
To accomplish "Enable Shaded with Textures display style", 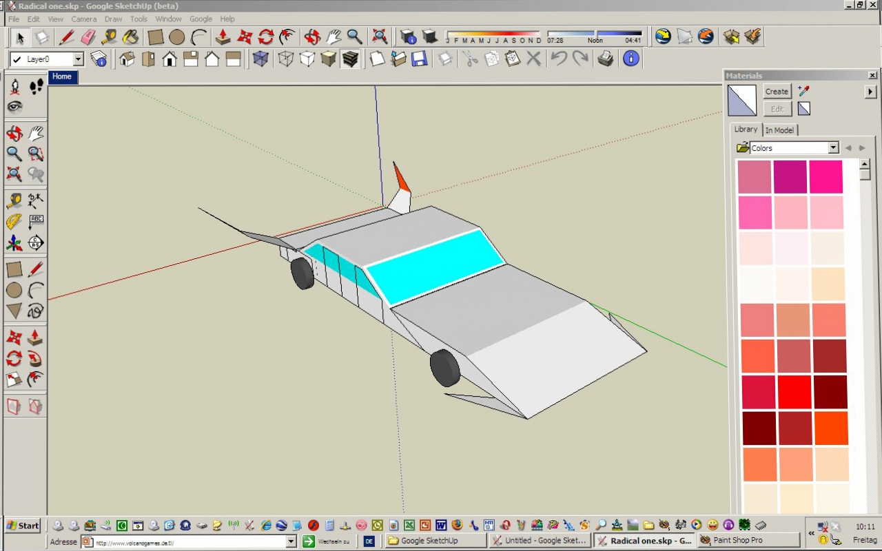I will [350, 59].
